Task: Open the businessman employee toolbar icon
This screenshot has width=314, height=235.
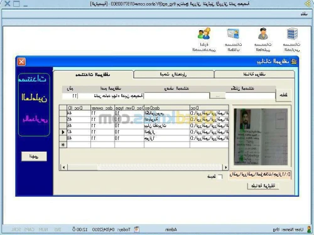Action: [263, 34]
